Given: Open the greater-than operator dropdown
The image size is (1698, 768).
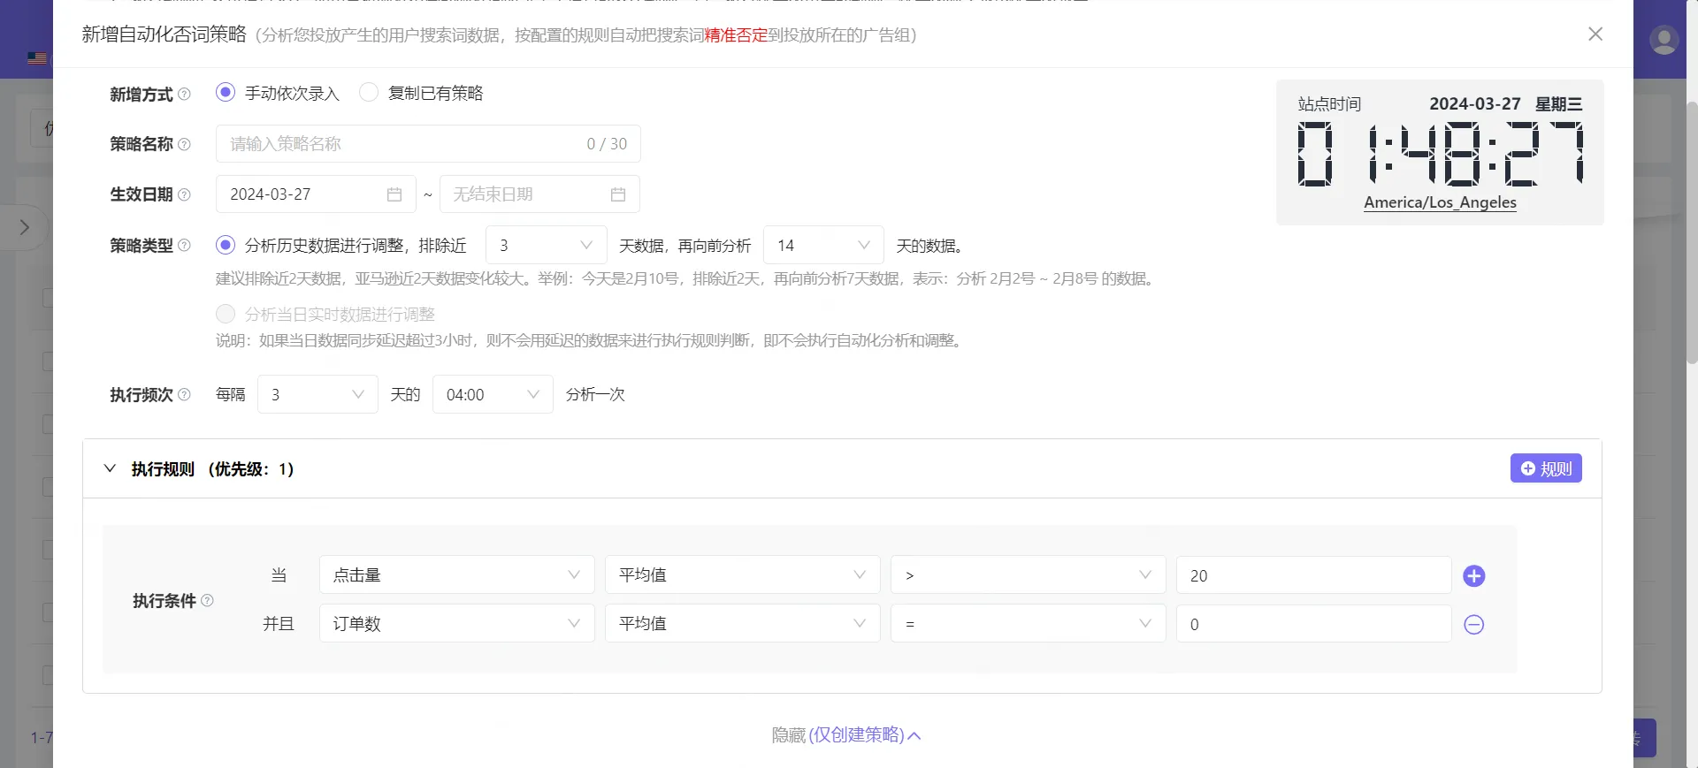Looking at the screenshot, I should [1029, 575].
